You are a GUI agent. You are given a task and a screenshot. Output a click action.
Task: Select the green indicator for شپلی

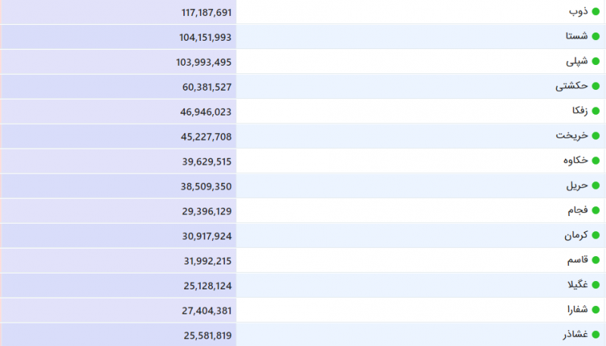[595, 61]
